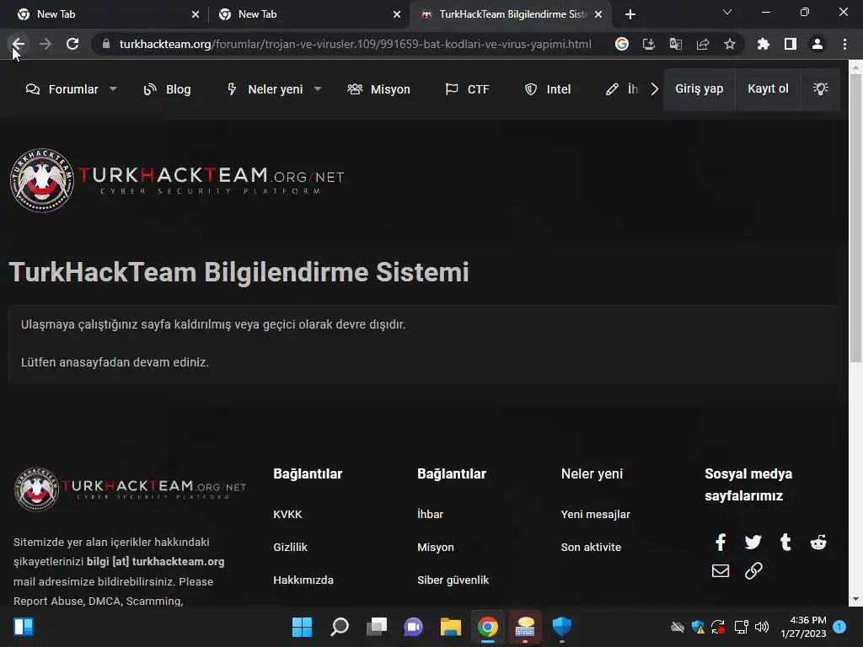The width and height of the screenshot is (863, 647).
Task: Open the volume icon in the system tray
Action: pyautogui.click(x=762, y=627)
